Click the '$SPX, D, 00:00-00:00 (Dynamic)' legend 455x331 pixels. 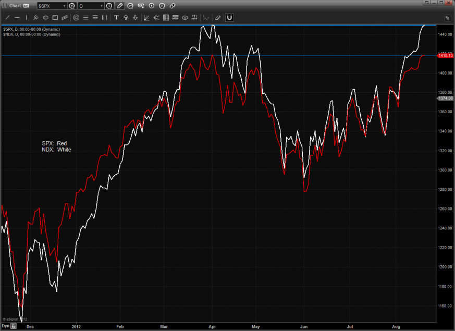click(x=32, y=29)
